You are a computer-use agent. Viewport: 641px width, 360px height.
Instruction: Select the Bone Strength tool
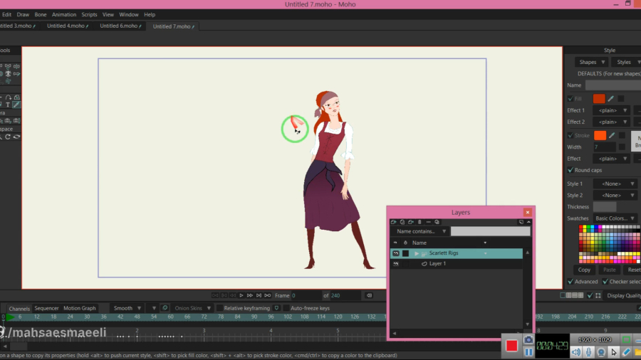click(16, 65)
